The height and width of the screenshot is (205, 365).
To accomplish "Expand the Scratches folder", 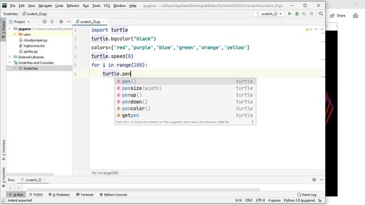I will pyautogui.click(x=15, y=68).
